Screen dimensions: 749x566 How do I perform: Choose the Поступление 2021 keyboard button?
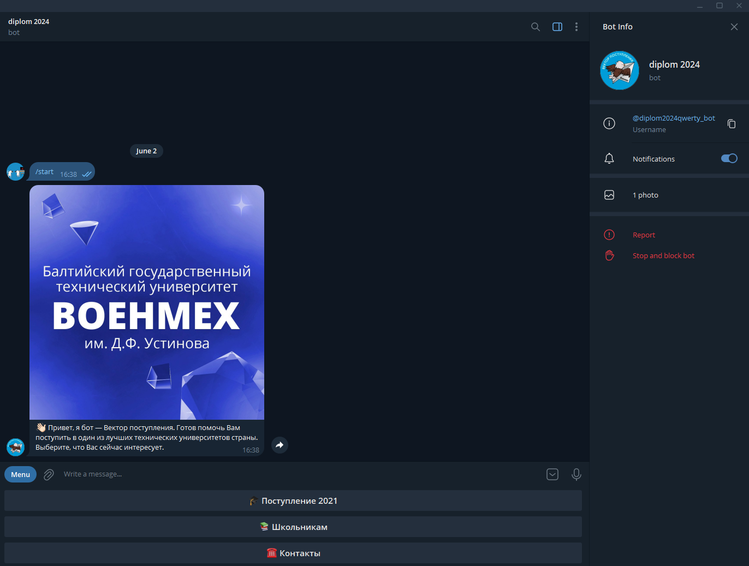pyautogui.click(x=293, y=501)
